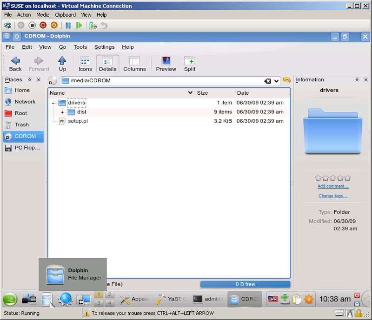Click the CD device icon left of location bar
372x320 pixels.
tap(53, 81)
